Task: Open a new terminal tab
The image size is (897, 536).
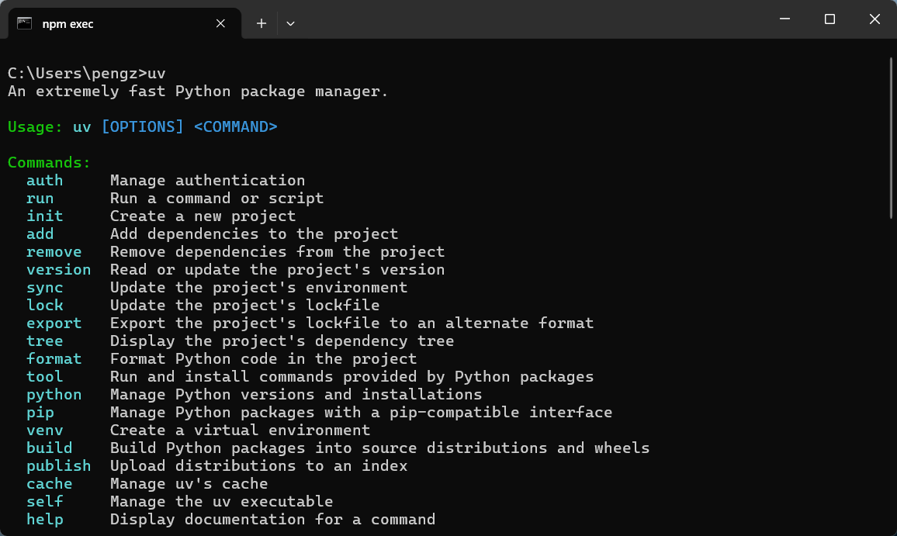Action: (261, 23)
